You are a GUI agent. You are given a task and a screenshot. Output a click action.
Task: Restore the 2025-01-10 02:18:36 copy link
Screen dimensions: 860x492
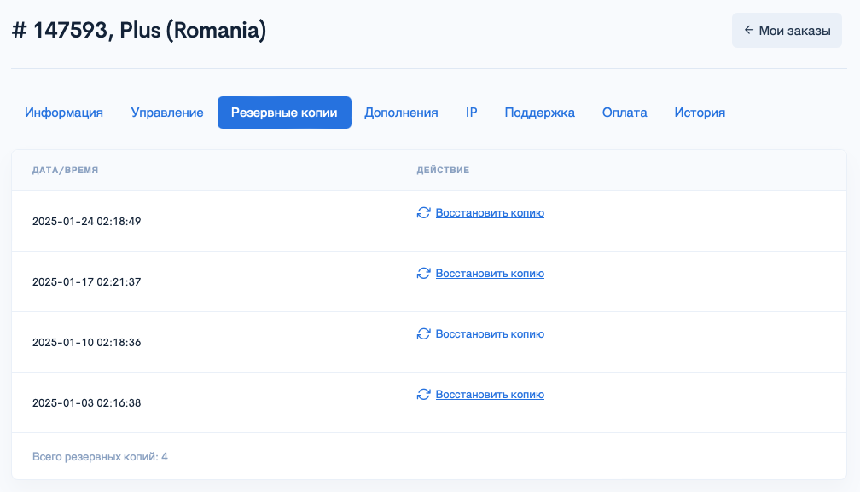pos(490,333)
